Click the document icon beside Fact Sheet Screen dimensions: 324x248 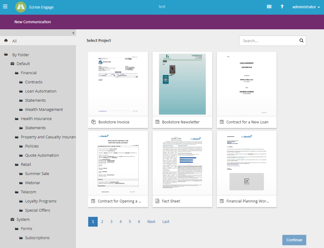pos(158,201)
